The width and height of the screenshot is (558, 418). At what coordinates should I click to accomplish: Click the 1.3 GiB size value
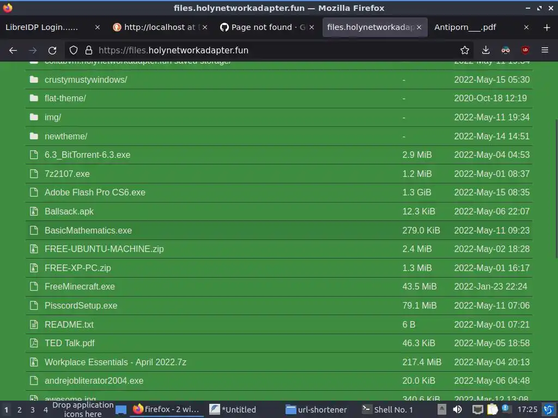pyautogui.click(x=417, y=192)
